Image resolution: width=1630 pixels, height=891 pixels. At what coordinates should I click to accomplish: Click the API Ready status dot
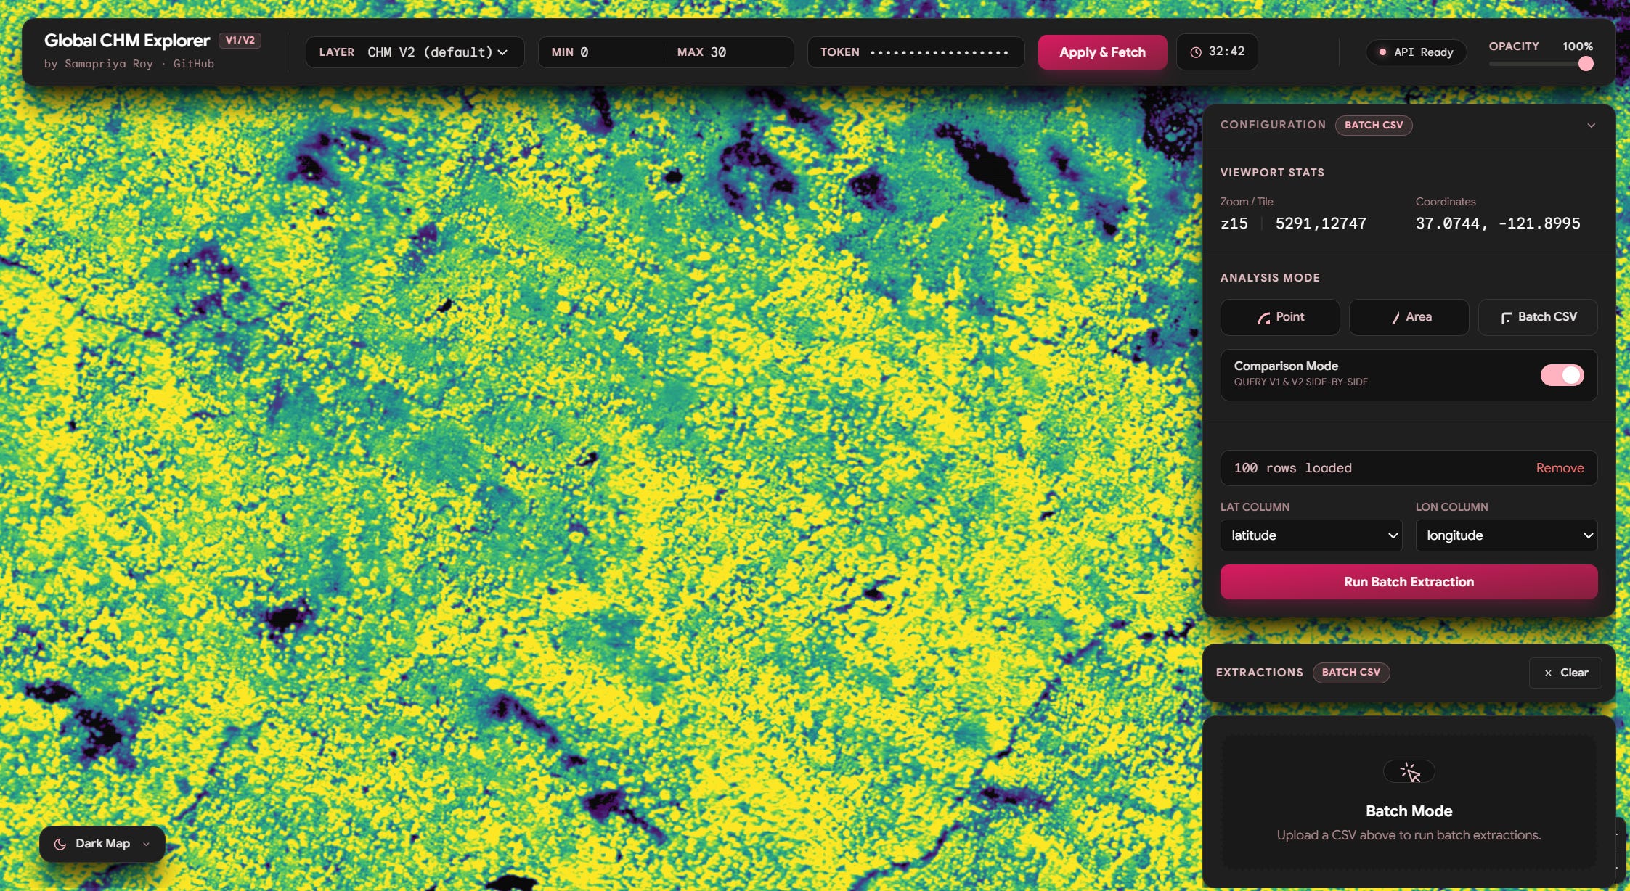1382,52
